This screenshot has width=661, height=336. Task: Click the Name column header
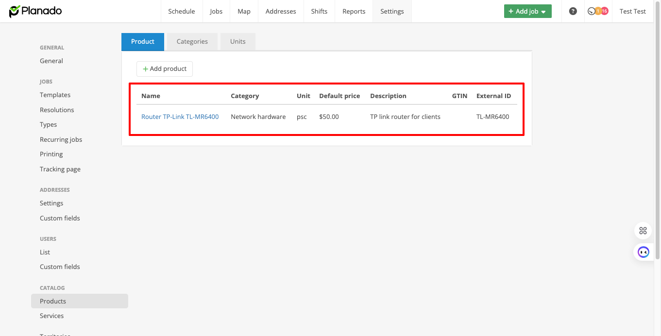click(151, 96)
